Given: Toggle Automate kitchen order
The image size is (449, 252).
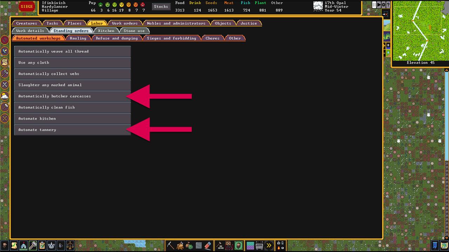Looking at the screenshot, I should click(72, 119).
